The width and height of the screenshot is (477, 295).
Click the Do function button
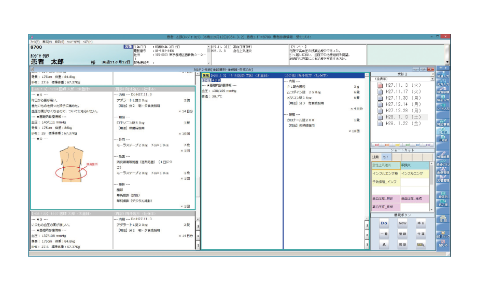(384, 223)
